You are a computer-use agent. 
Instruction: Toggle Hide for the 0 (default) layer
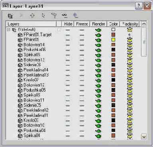click(68, 30)
